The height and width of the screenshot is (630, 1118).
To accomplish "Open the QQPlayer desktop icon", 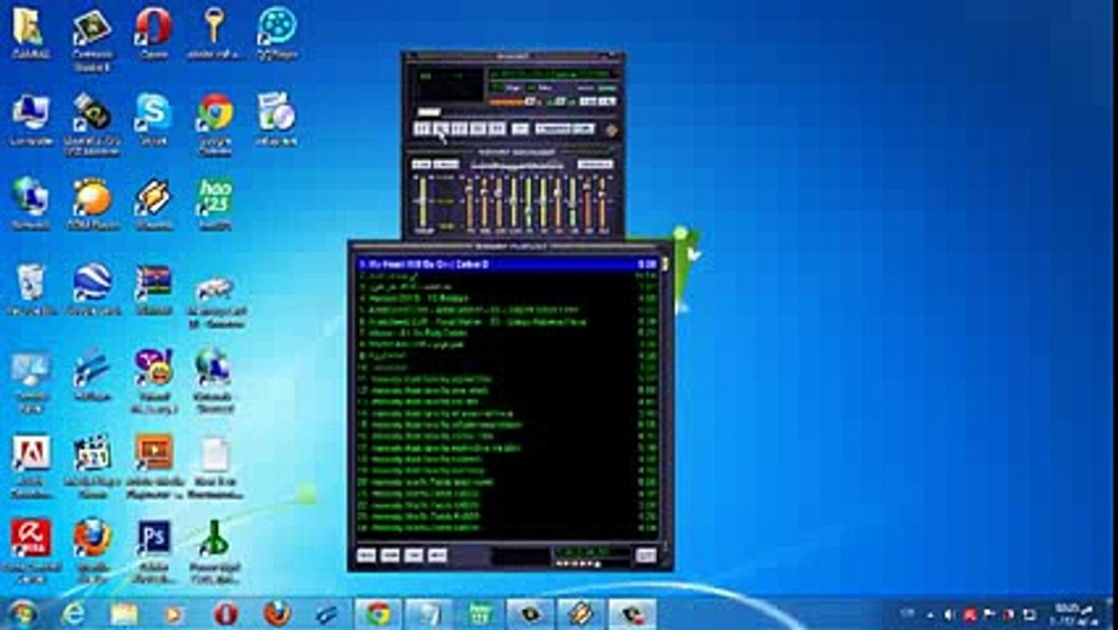I will 277,32.
